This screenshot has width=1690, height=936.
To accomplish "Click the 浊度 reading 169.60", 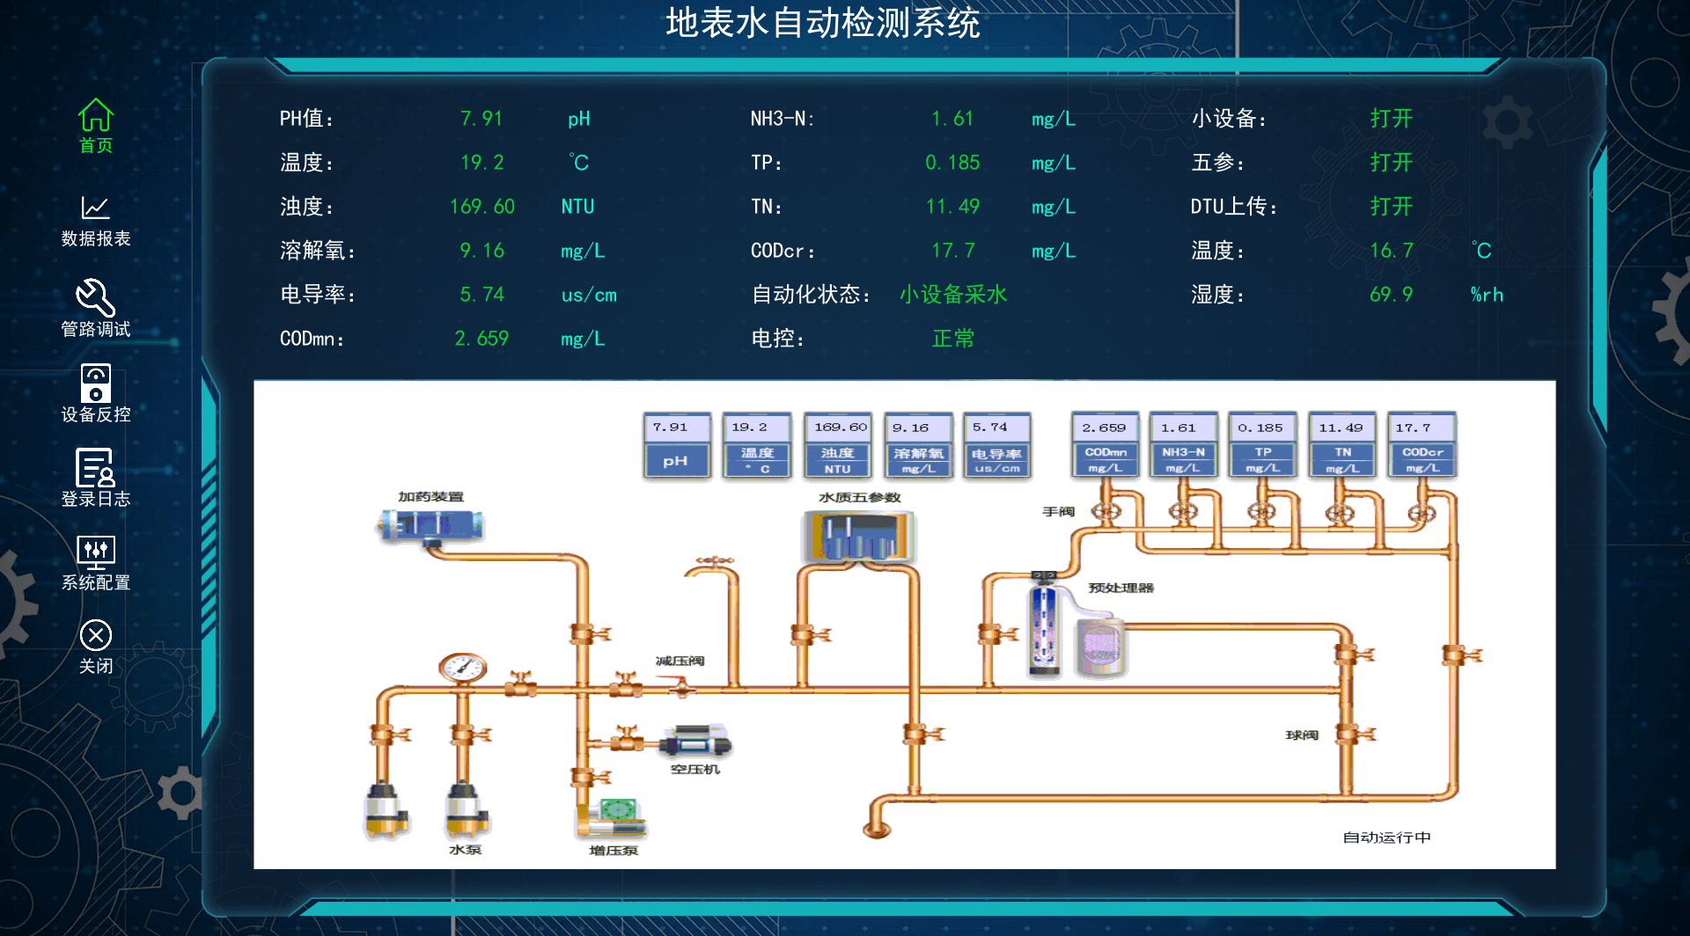I will (481, 207).
